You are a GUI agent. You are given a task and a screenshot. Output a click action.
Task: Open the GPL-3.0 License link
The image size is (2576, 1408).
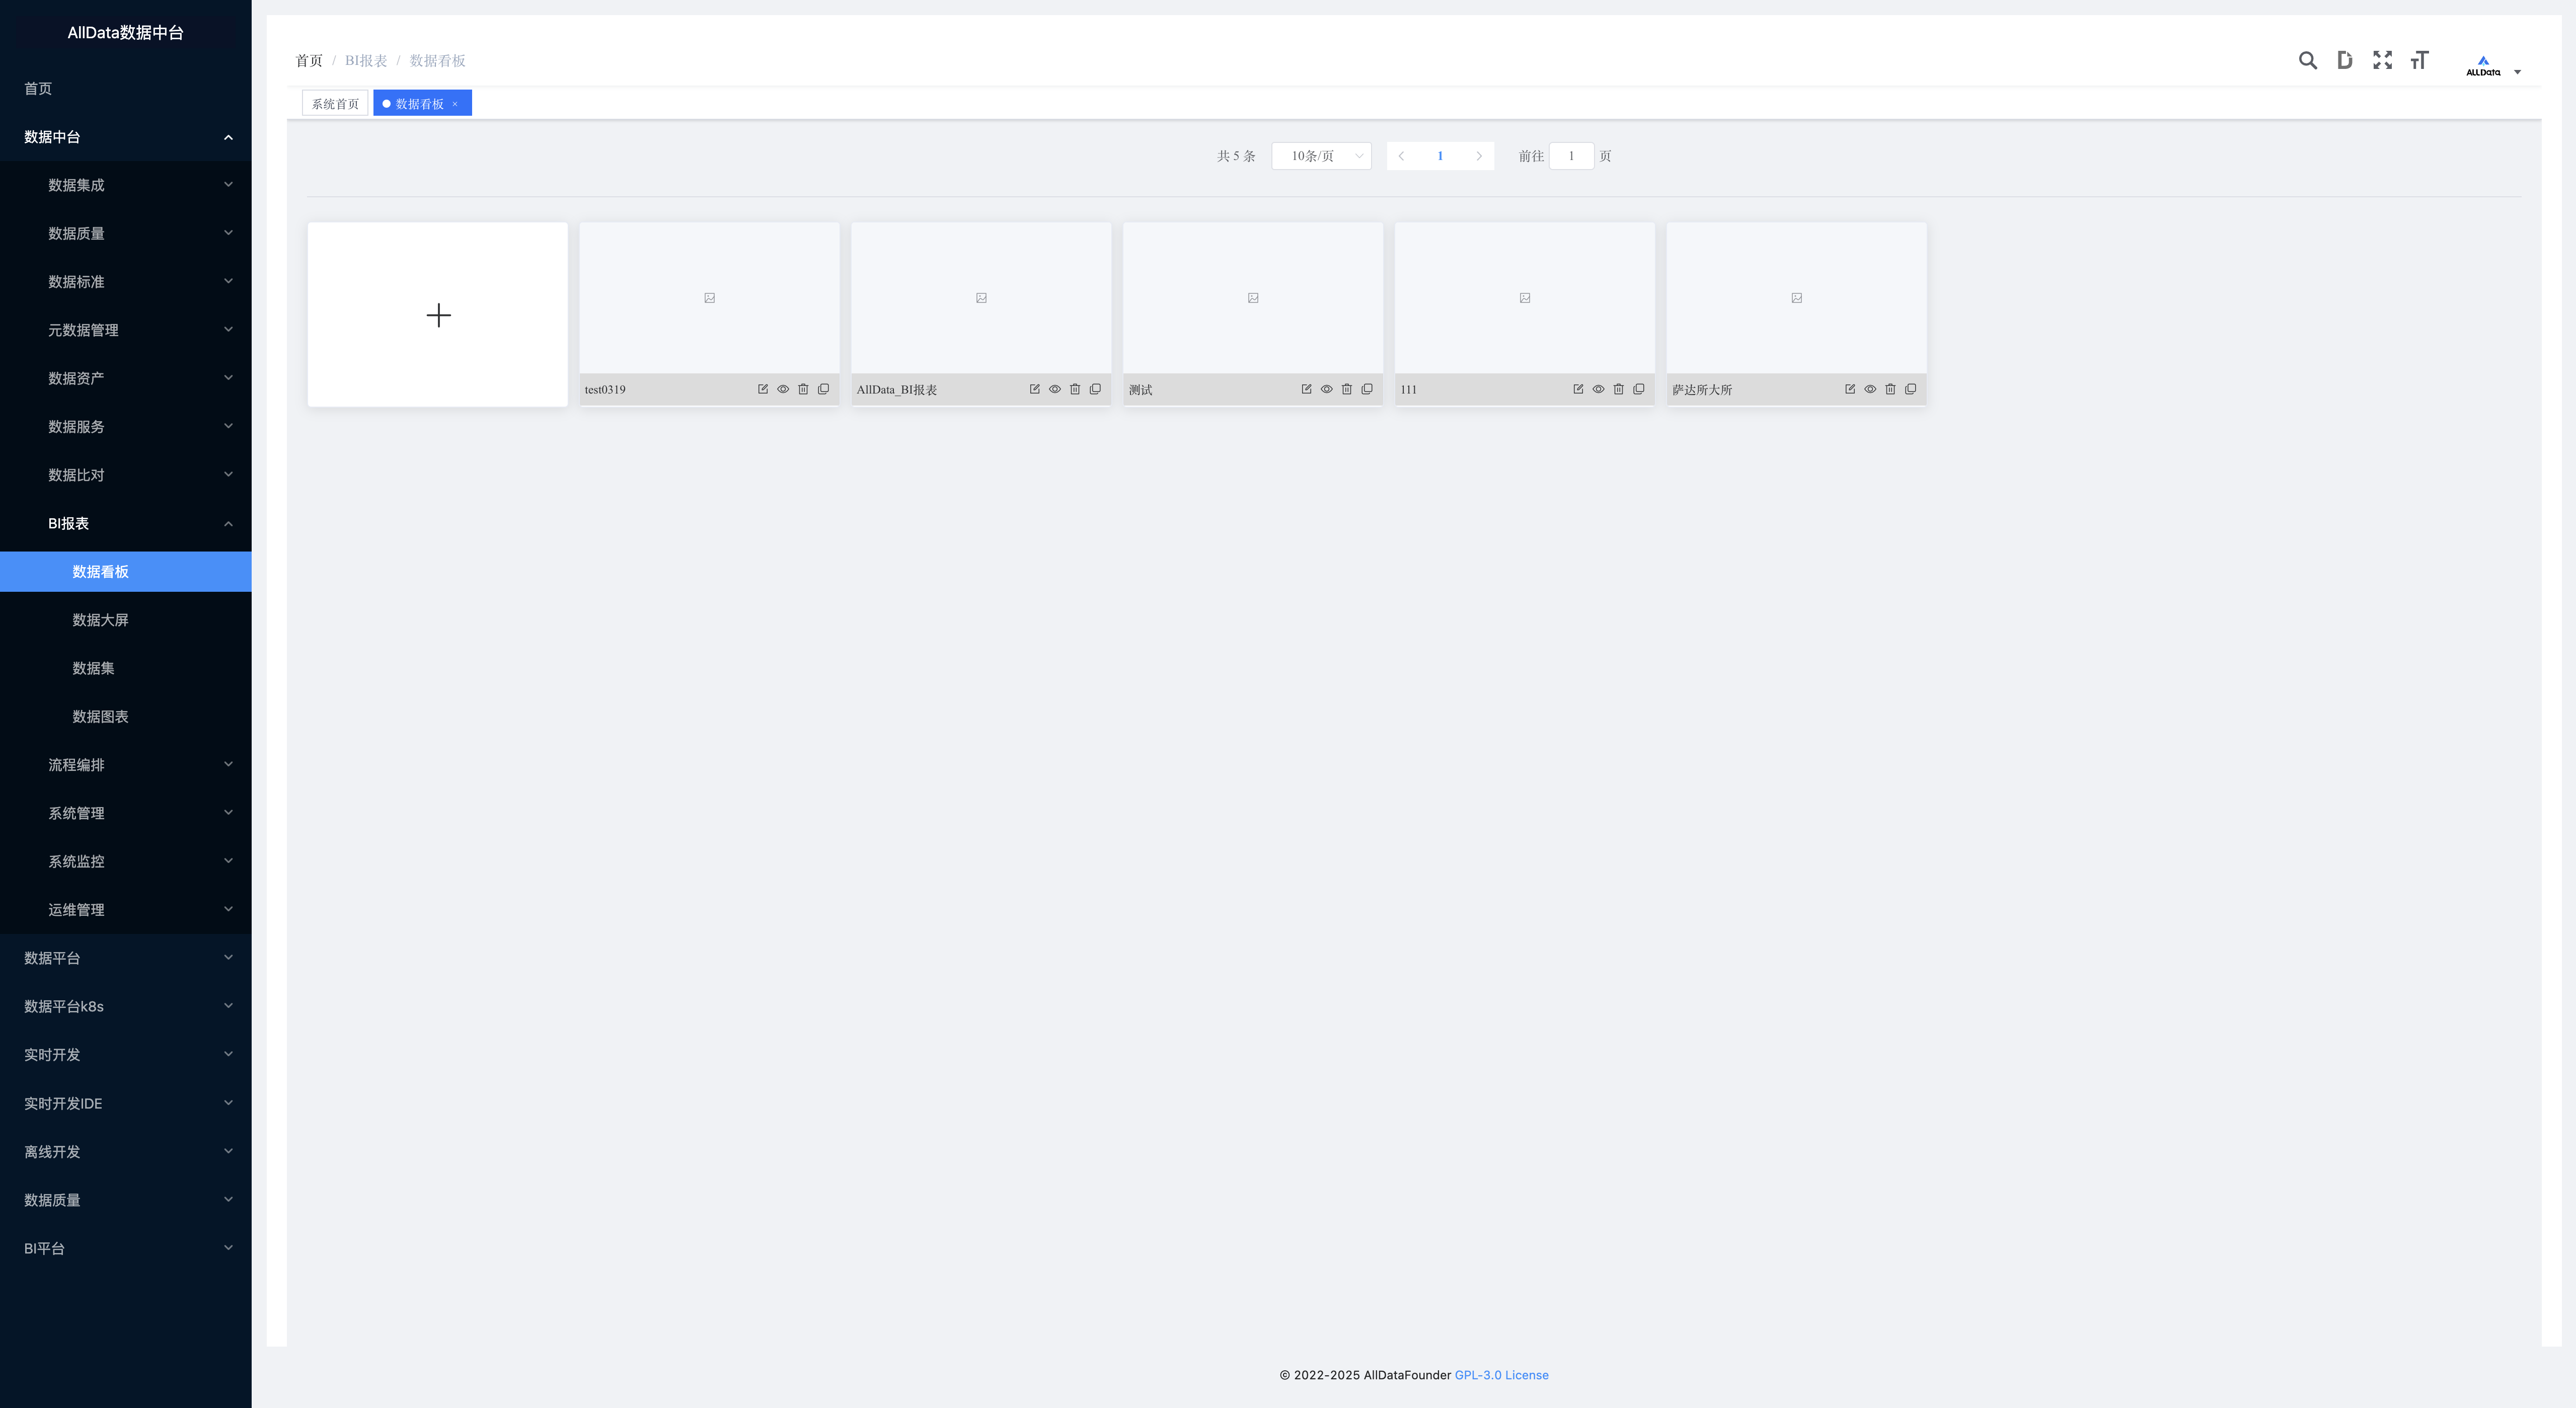point(1501,1375)
